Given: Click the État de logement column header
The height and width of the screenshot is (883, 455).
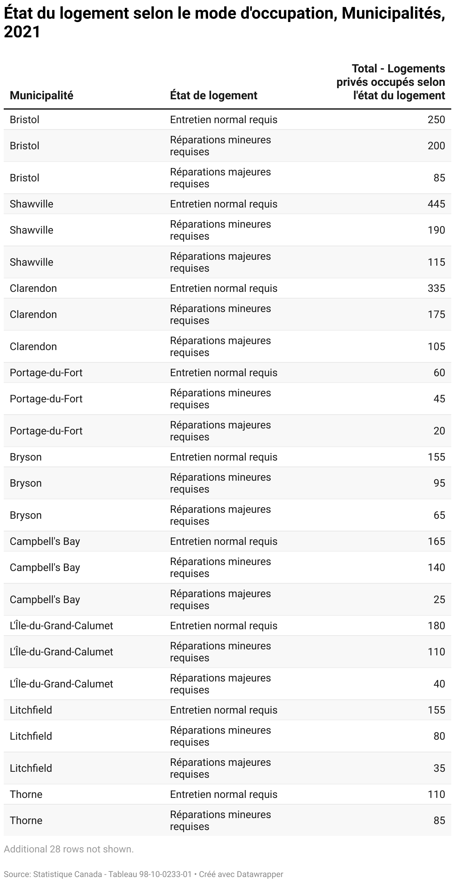Looking at the screenshot, I should point(213,96).
